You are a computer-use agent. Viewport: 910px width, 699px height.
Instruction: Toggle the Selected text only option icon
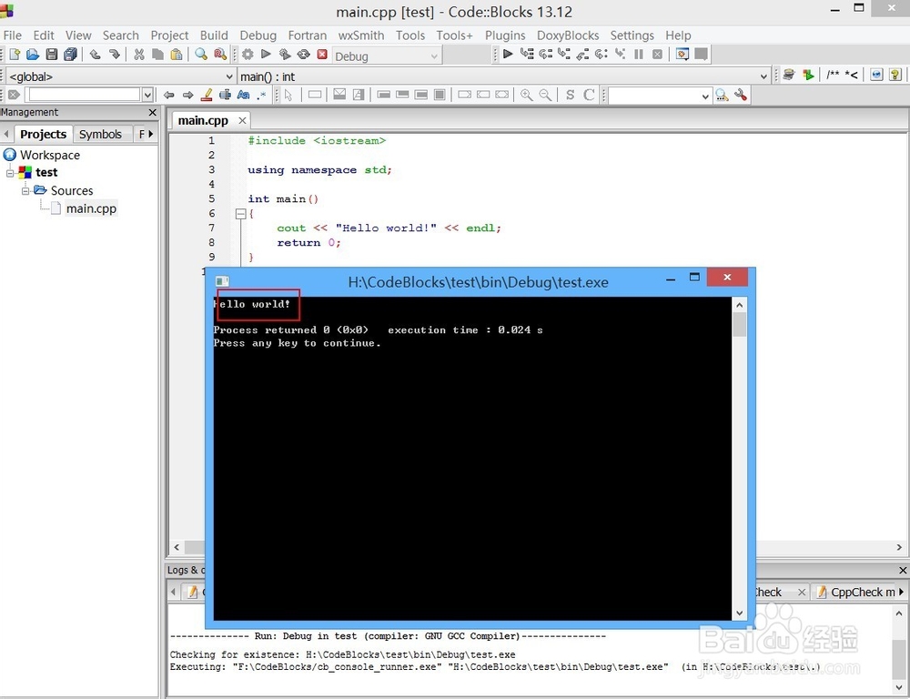[x=225, y=95]
